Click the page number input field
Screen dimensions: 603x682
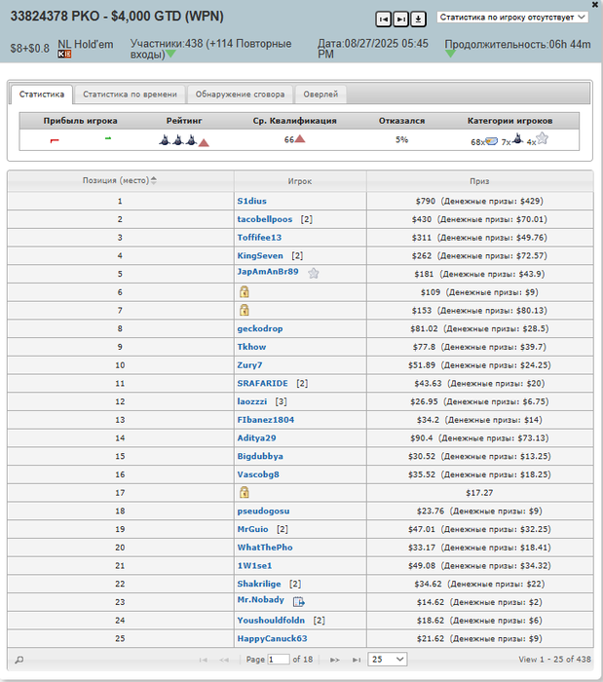point(279,660)
